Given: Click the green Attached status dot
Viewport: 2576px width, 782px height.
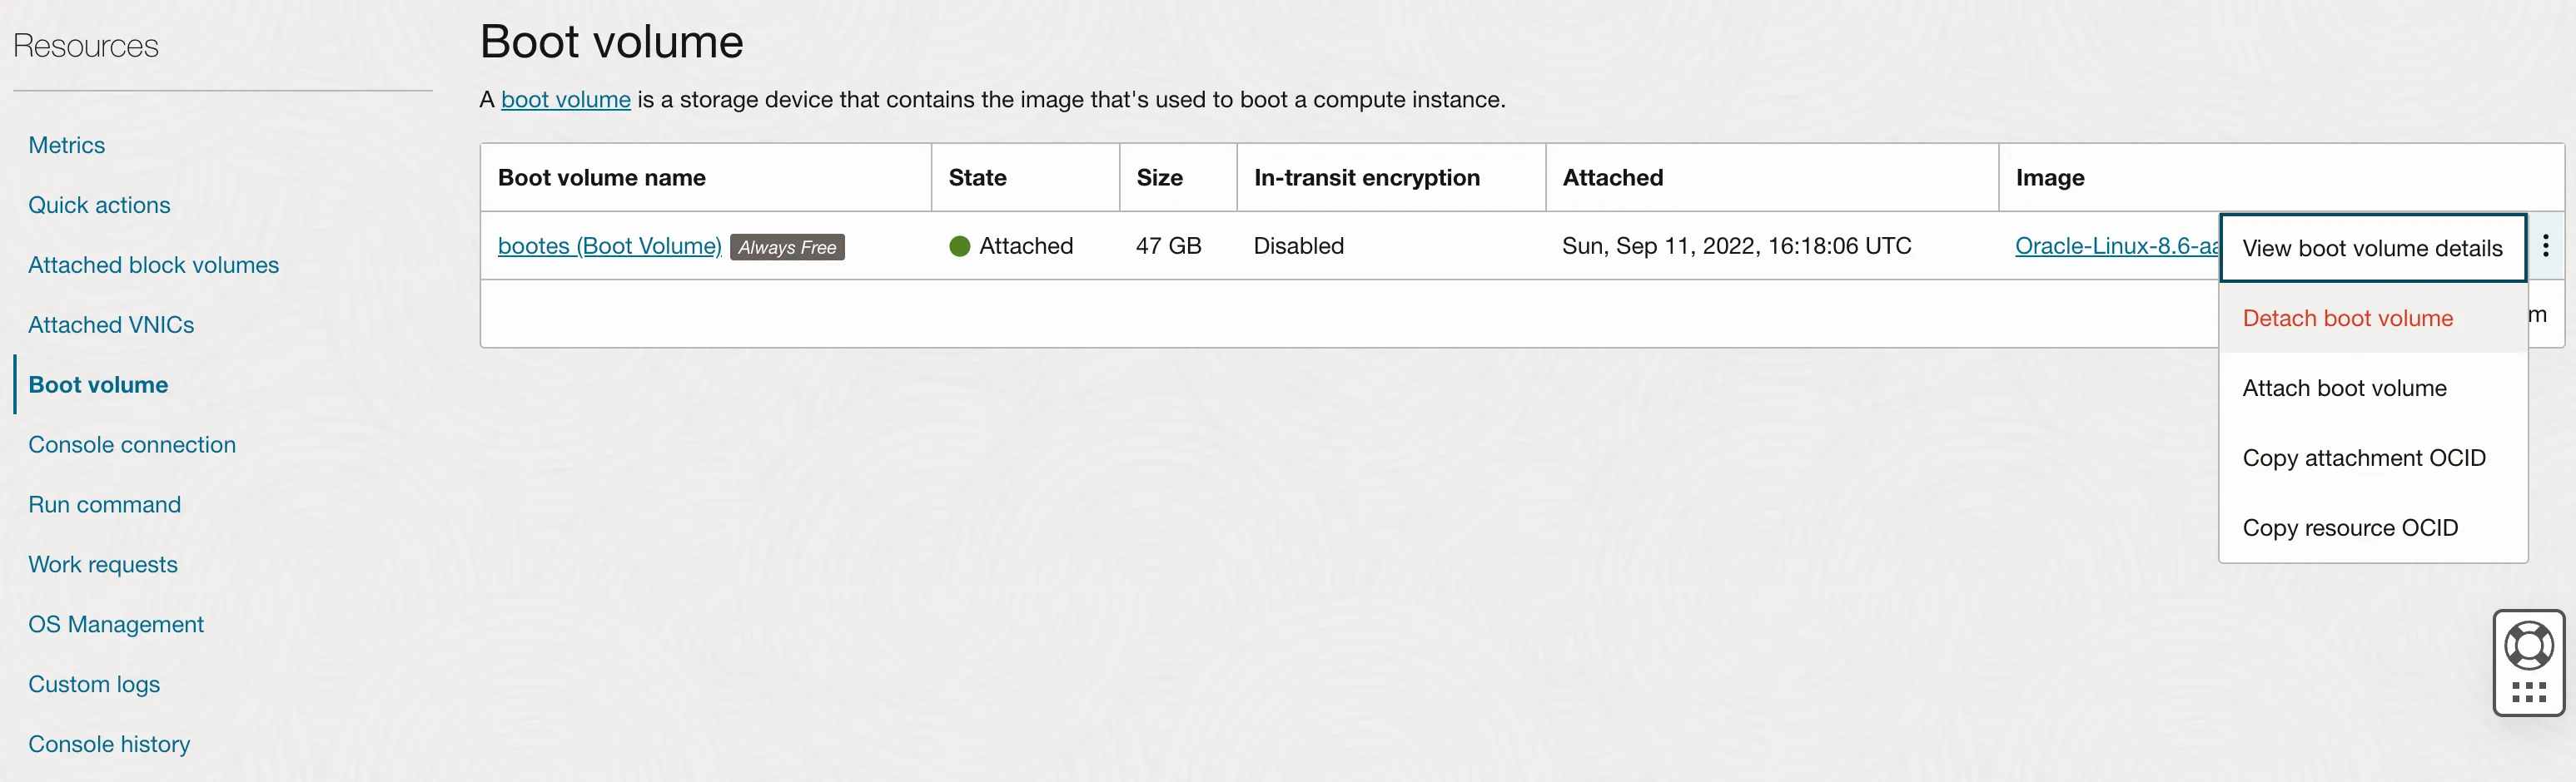Looking at the screenshot, I should (959, 247).
